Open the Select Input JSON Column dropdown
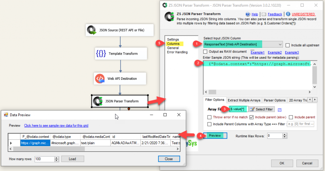The height and width of the screenshot is (171, 325). (279, 44)
